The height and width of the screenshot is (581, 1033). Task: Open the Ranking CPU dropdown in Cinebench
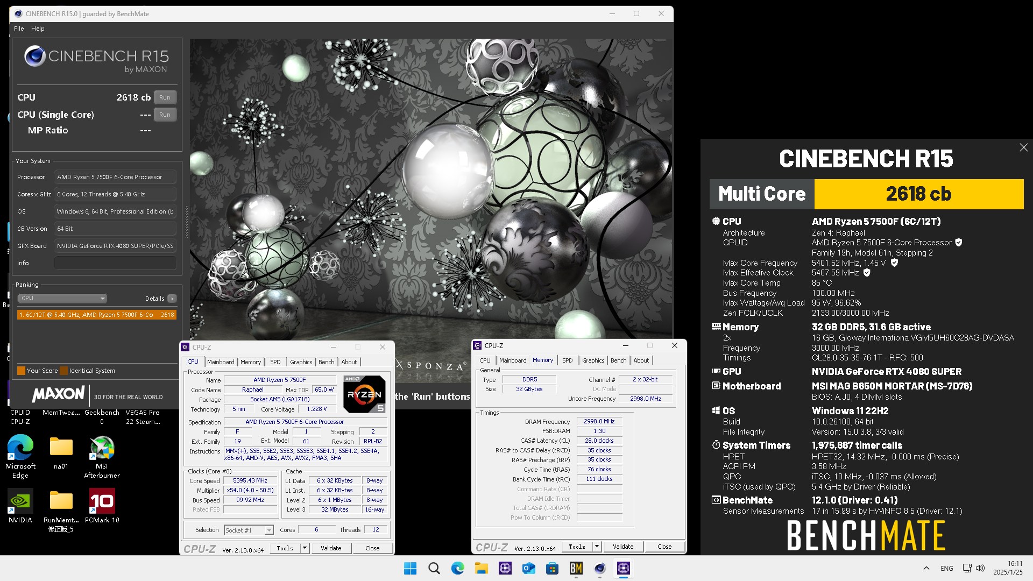click(x=62, y=298)
